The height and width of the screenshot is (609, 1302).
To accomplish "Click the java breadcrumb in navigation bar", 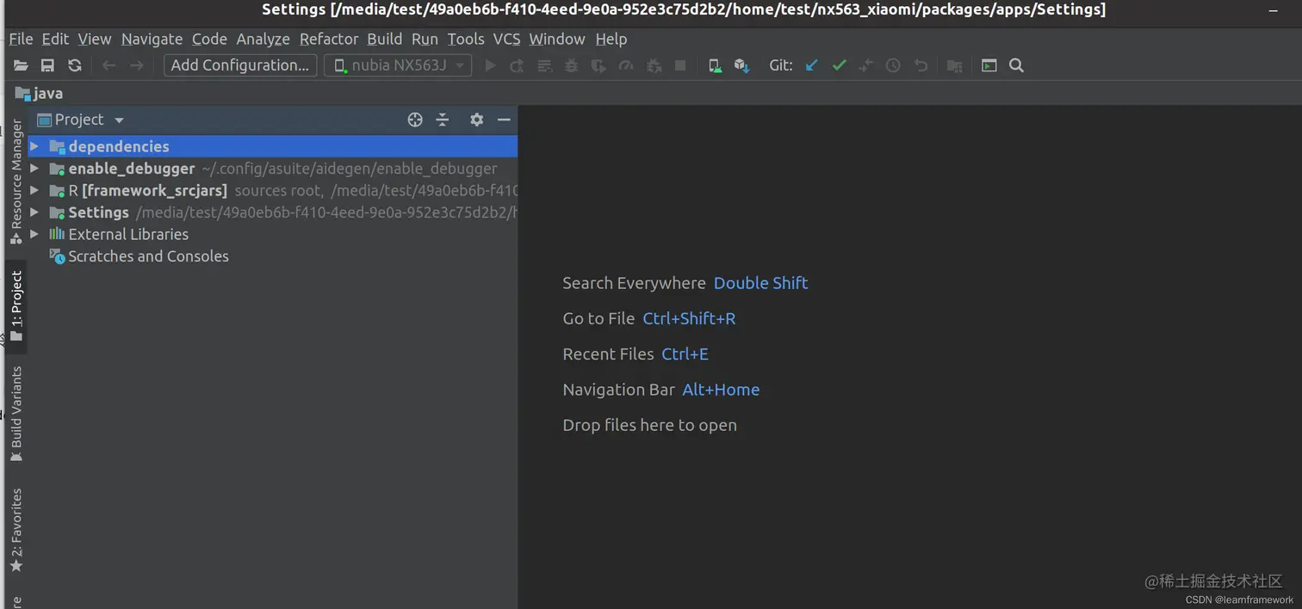I will pyautogui.click(x=39, y=93).
